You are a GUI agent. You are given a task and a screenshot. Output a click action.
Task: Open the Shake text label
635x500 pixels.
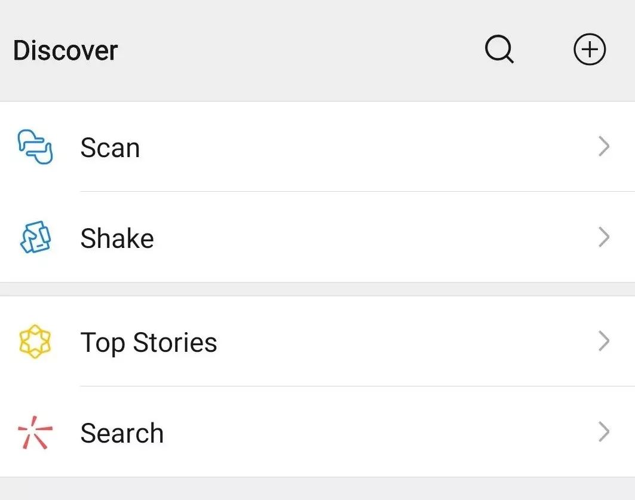click(117, 238)
